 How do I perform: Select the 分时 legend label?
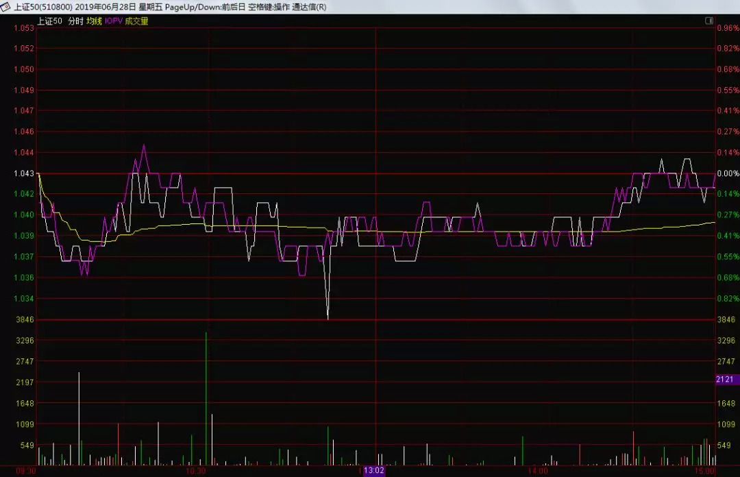point(75,21)
